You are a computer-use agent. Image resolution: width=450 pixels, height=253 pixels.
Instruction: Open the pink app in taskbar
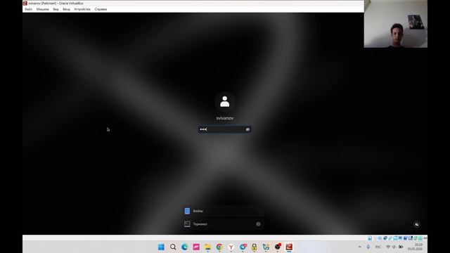[x=196, y=247]
